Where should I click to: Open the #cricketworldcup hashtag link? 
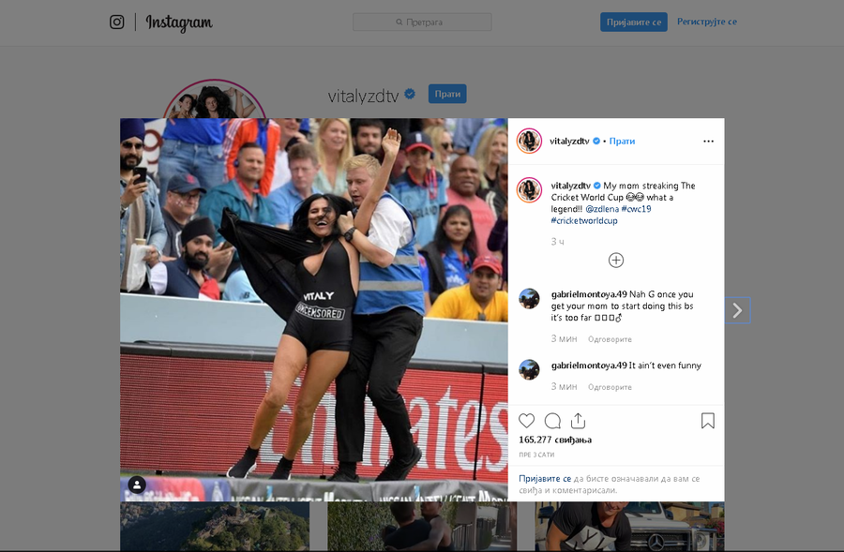click(584, 220)
